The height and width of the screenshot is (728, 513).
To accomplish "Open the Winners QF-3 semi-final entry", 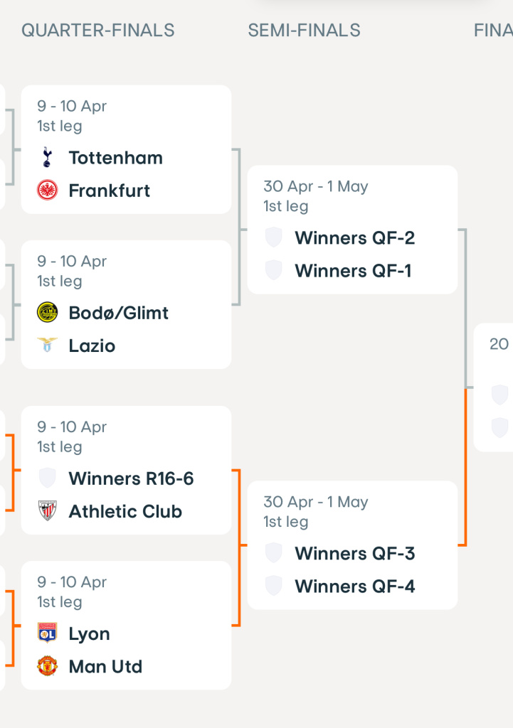I will tap(354, 554).
